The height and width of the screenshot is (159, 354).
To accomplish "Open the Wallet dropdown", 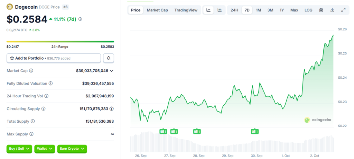I will pyautogui.click(x=44, y=149).
